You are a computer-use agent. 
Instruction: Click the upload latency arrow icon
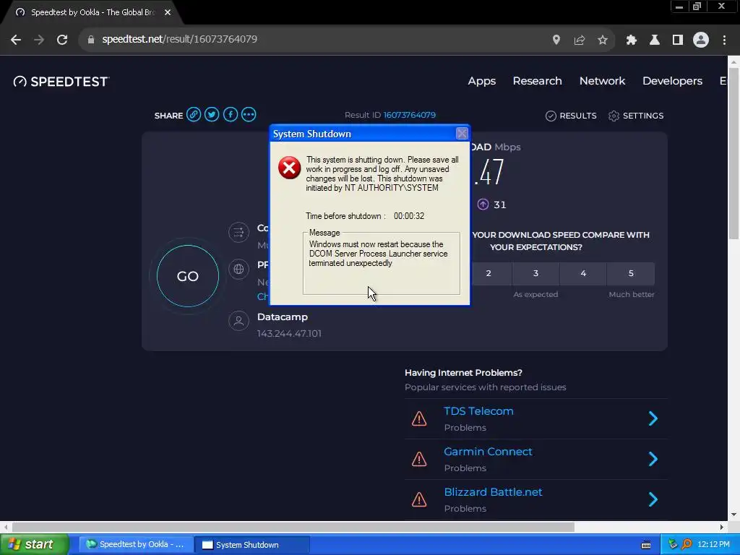483,205
